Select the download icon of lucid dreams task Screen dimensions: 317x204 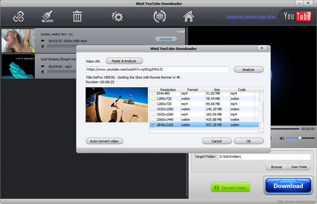point(42,72)
